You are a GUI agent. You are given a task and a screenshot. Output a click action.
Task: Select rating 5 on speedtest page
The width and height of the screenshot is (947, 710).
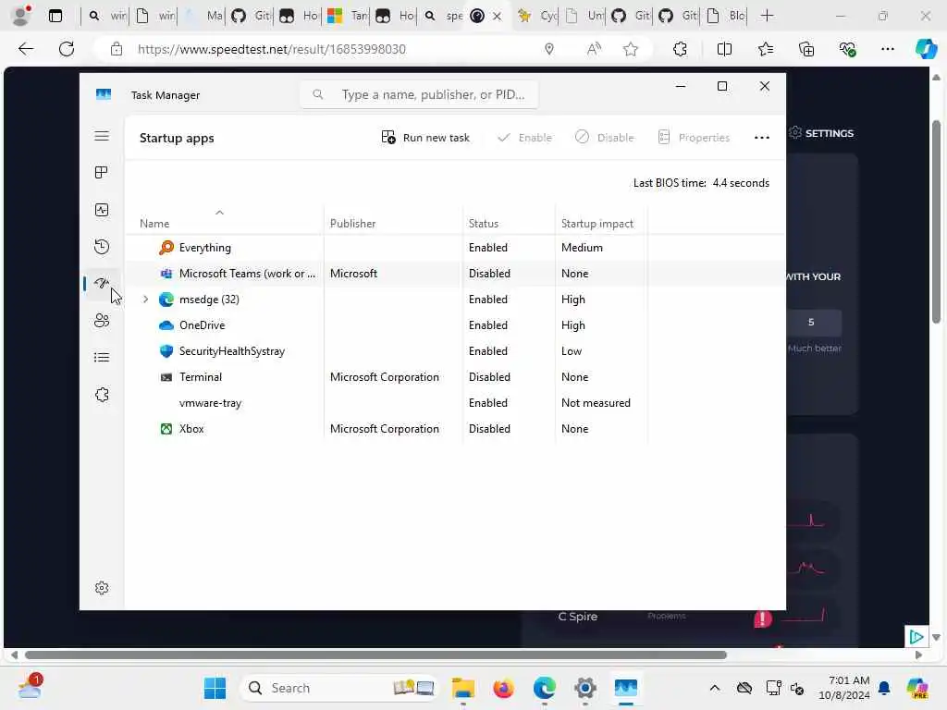coord(812,323)
